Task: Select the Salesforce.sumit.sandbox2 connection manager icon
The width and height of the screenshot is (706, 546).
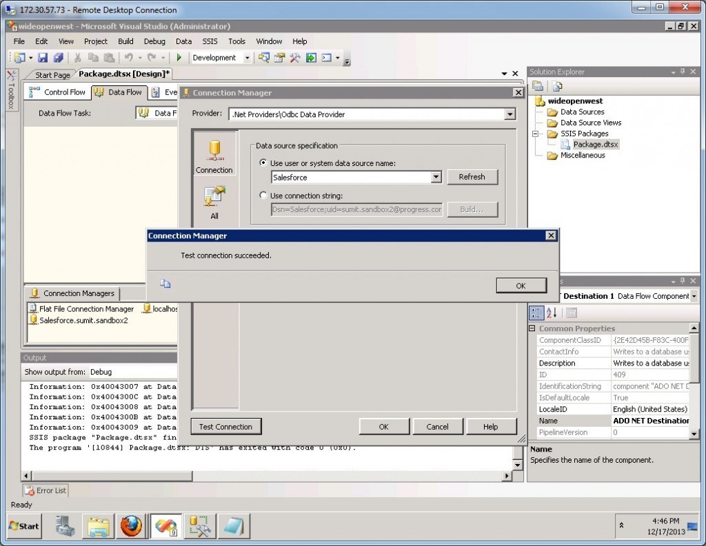Action: (31, 319)
